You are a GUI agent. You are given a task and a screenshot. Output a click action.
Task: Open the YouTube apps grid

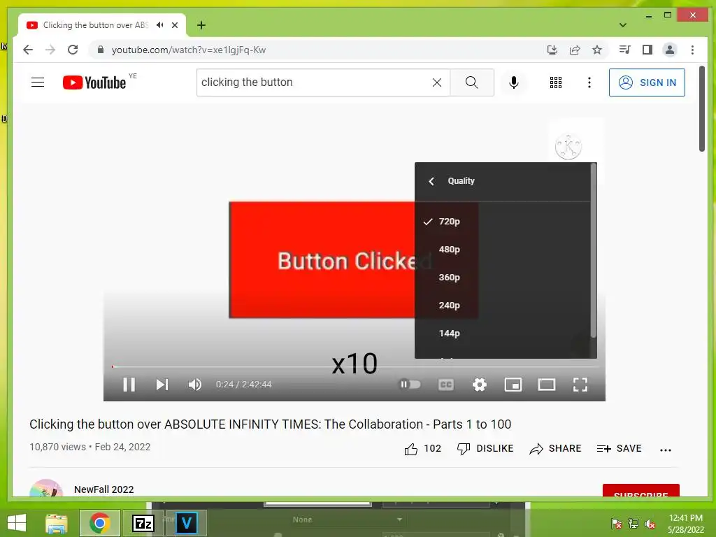click(556, 83)
